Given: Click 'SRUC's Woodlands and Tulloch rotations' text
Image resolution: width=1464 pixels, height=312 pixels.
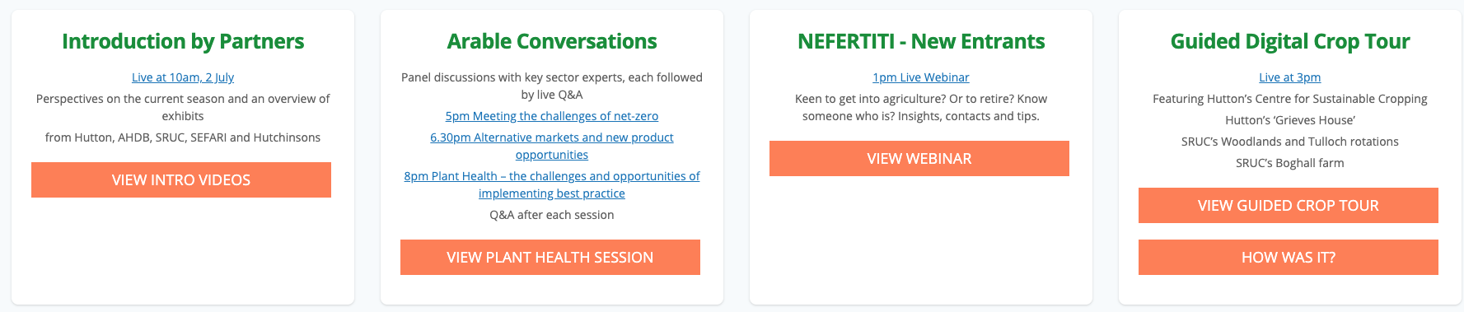Looking at the screenshot, I should click(1290, 142).
